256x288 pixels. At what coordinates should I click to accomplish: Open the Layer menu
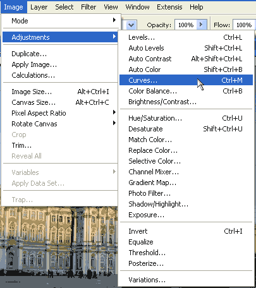coord(39,7)
